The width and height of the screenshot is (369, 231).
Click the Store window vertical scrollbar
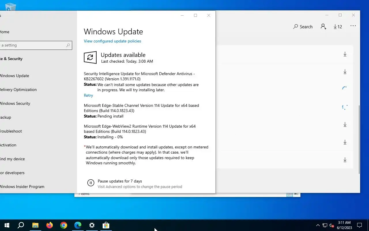point(359,139)
